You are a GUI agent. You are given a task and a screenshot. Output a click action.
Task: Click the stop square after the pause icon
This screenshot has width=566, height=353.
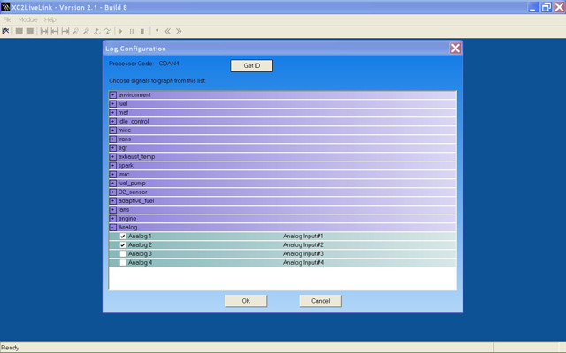(142, 31)
